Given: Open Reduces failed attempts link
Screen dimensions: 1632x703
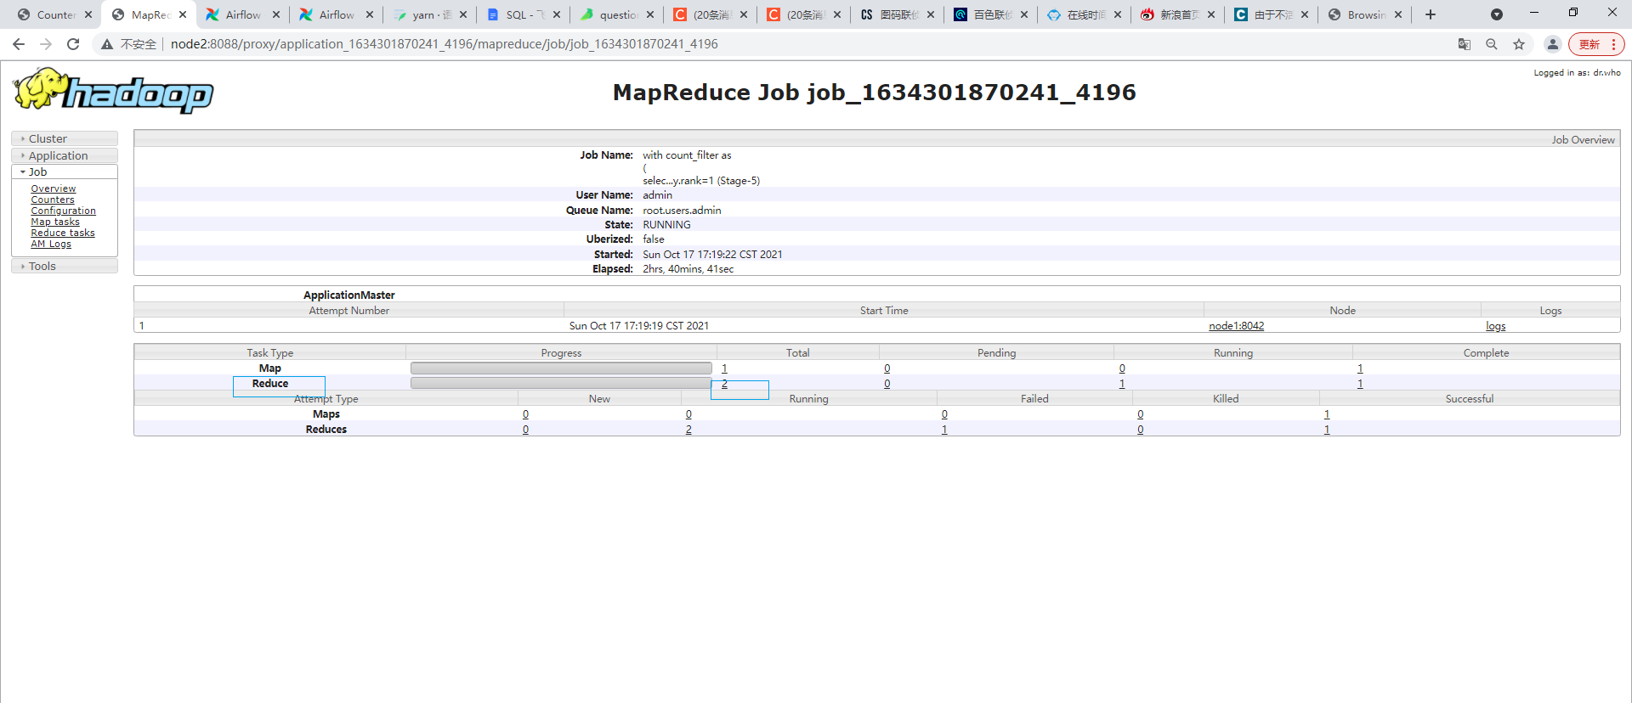Looking at the screenshot, I should tap(944, 430).
